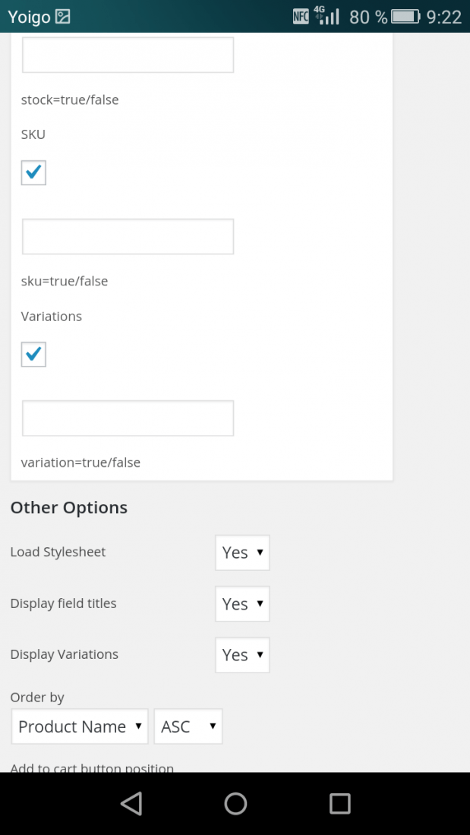The width and height of the screenshot is (470, 835).
Task: Tap the Android home circle icon
Action: click(235, 803)
